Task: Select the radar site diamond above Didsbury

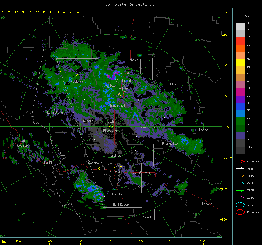Action: click(111, 127)
